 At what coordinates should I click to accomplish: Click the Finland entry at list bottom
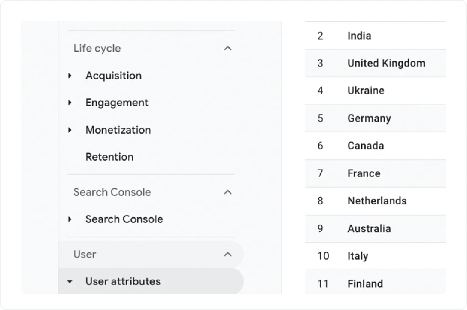tap(365, 283)
